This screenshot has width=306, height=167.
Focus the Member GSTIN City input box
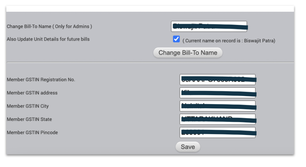click(x=218, y=106)
